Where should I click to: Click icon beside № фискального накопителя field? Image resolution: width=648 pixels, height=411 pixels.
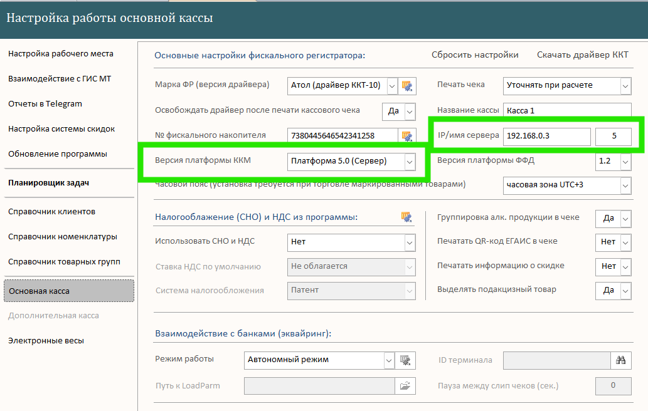407,136
